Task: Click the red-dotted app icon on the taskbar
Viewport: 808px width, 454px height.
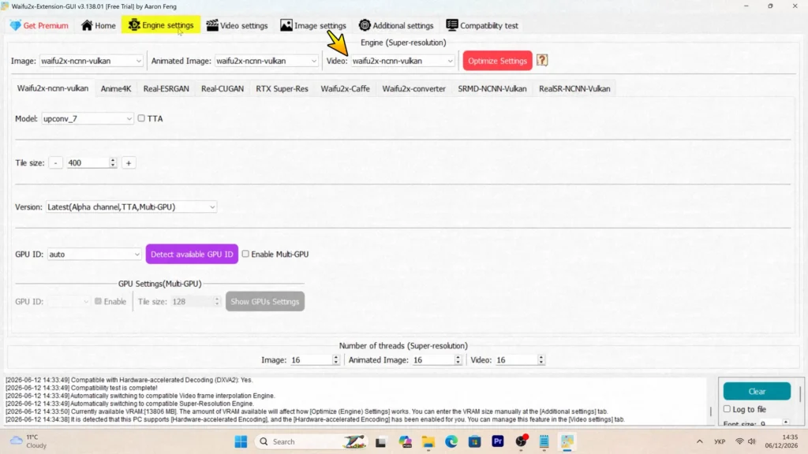Action: pos(521,441)
